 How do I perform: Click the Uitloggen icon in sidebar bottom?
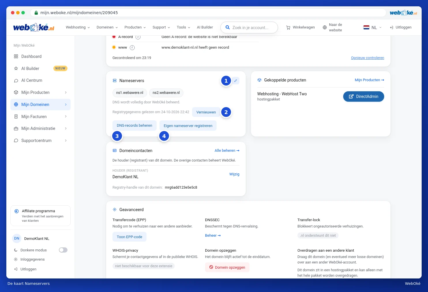click(16, 269)
